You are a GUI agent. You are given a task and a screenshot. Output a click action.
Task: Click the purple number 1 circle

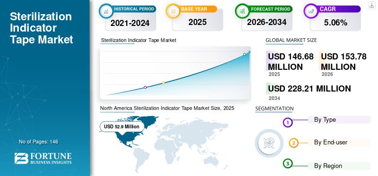287,123
